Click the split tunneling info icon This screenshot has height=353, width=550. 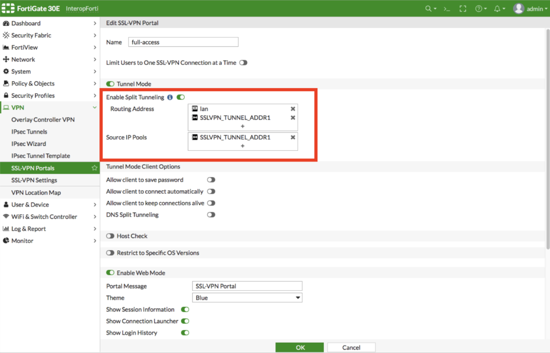coord(170,97)
